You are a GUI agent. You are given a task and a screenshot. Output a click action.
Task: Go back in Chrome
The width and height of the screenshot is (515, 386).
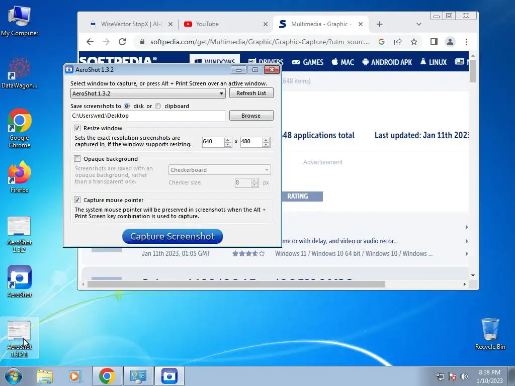90,42
